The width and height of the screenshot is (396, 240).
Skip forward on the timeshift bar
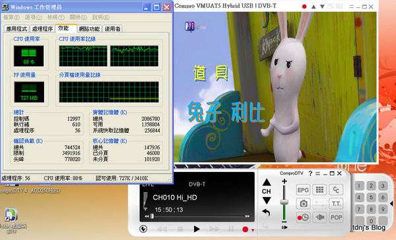coord(247,216)
